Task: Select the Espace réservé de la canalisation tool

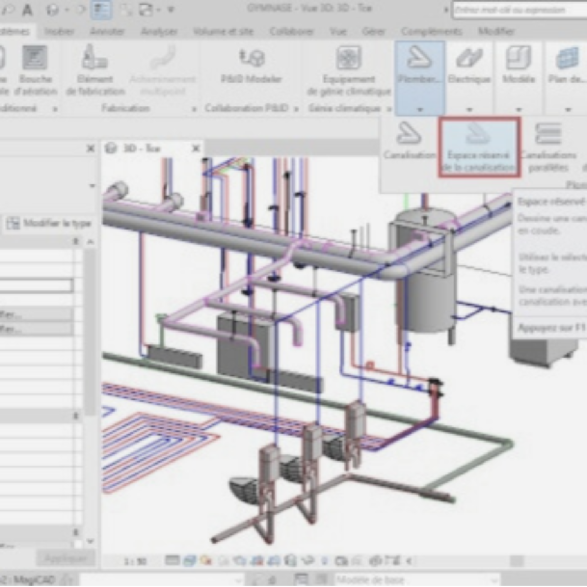Action: 479,148
